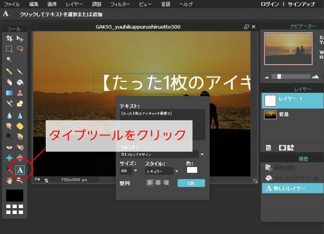The width and height of the screenshot is (324, 234).
Task: Open the フィルター menu
Action: [120, 4]
